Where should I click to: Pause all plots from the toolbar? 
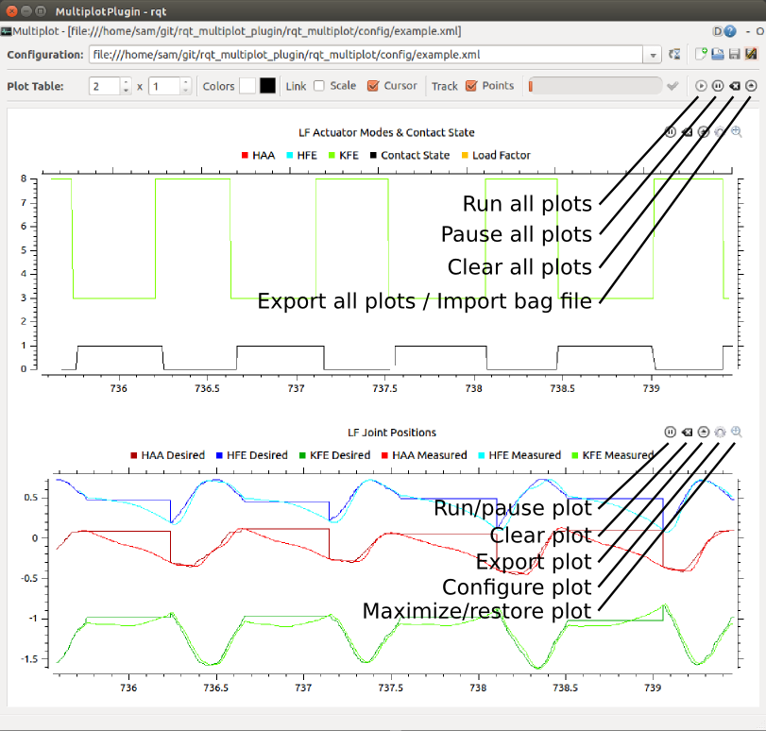tap(718, 86)
